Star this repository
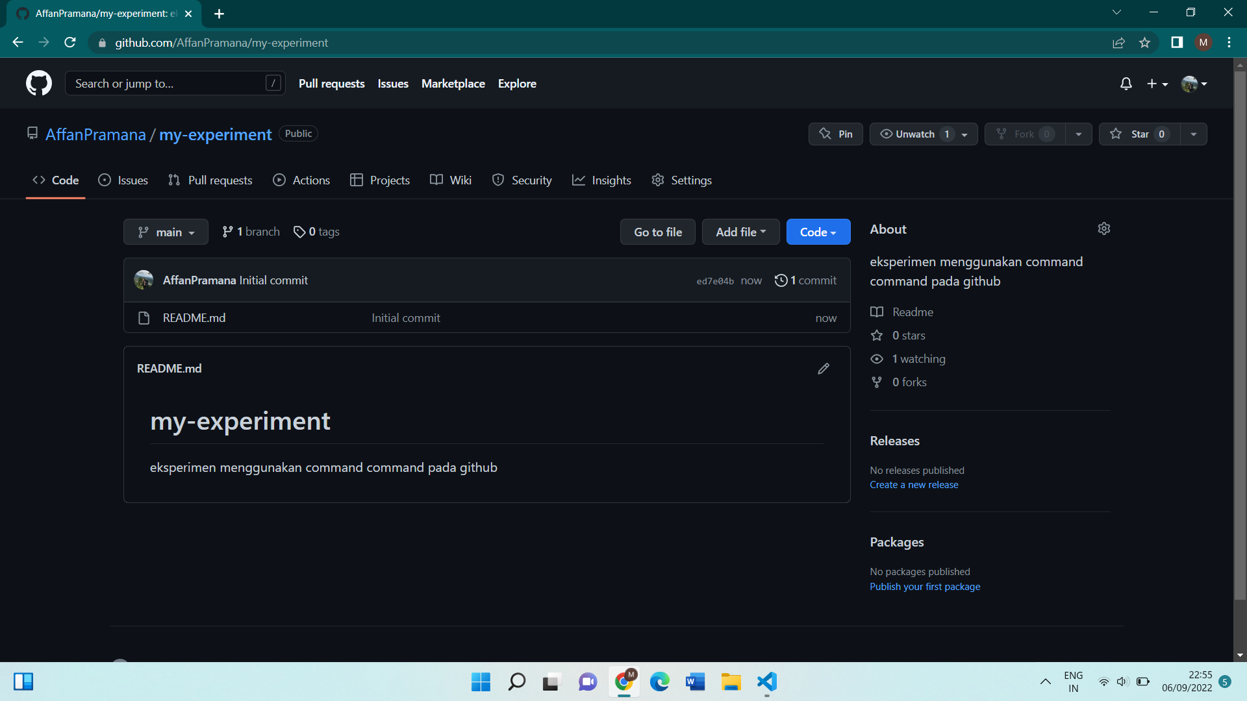1247x701 pixels. click(x=1139, y=134)
